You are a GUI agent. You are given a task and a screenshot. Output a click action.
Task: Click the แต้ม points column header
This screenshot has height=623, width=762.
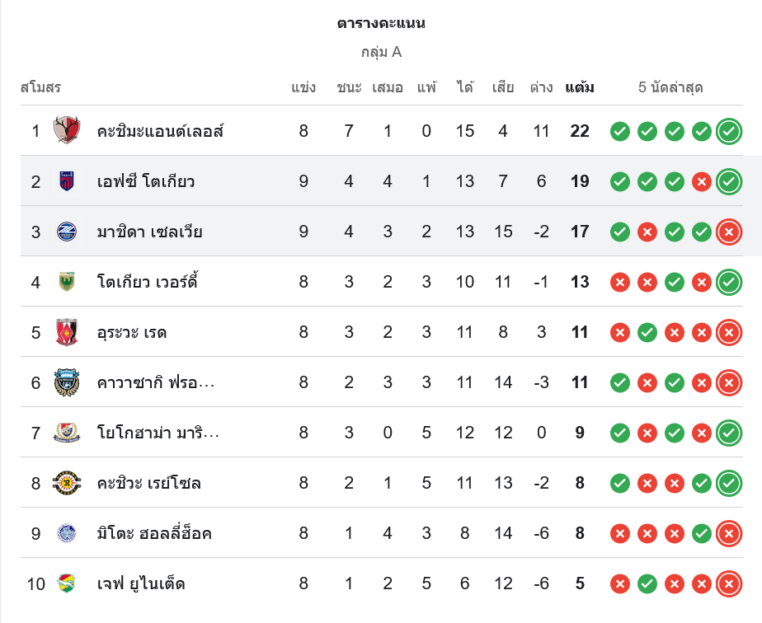[580, 87]
